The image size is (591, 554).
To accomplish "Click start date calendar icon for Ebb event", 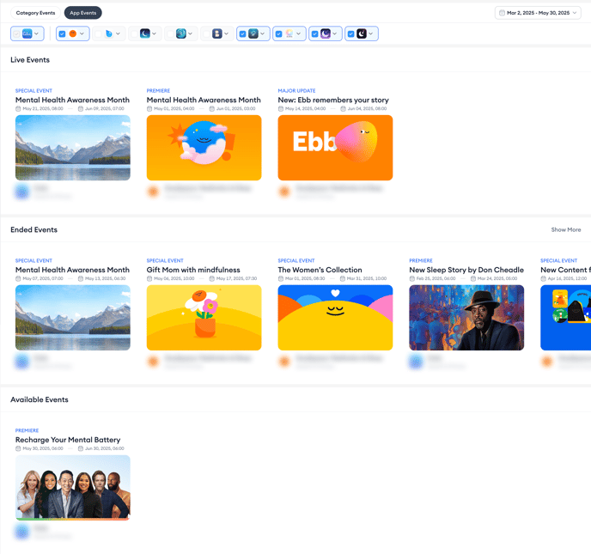I will click(x=281, y=109).
